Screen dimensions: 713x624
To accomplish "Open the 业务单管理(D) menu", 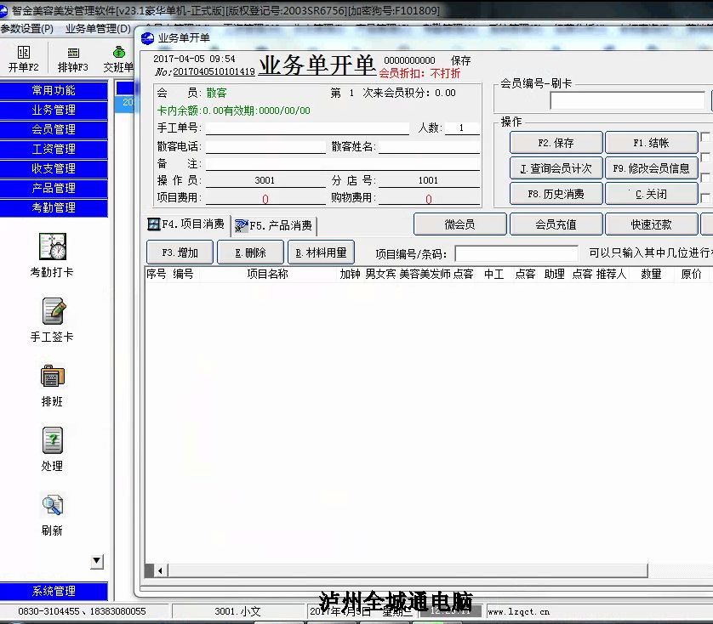I will (98, 29).
